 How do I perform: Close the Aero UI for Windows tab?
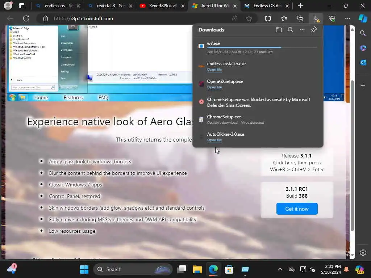[235, 6]
